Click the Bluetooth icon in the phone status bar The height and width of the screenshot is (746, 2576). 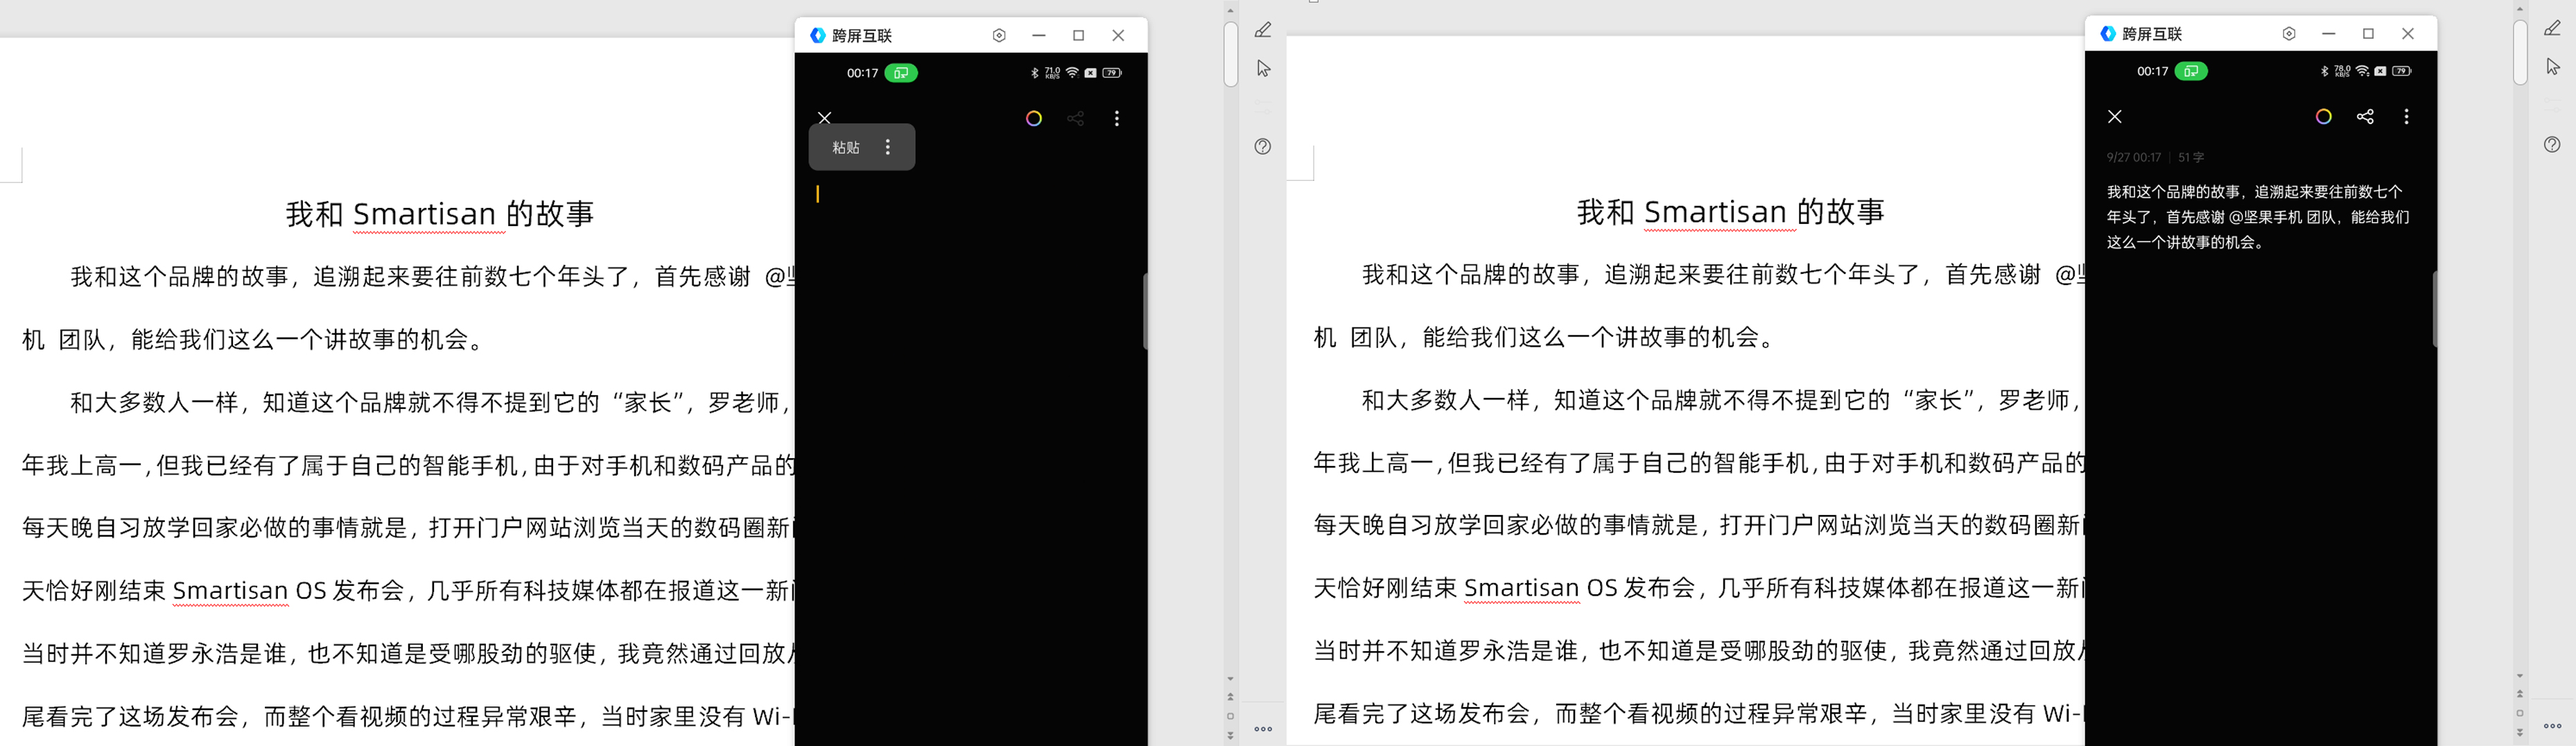(1034, 72)
